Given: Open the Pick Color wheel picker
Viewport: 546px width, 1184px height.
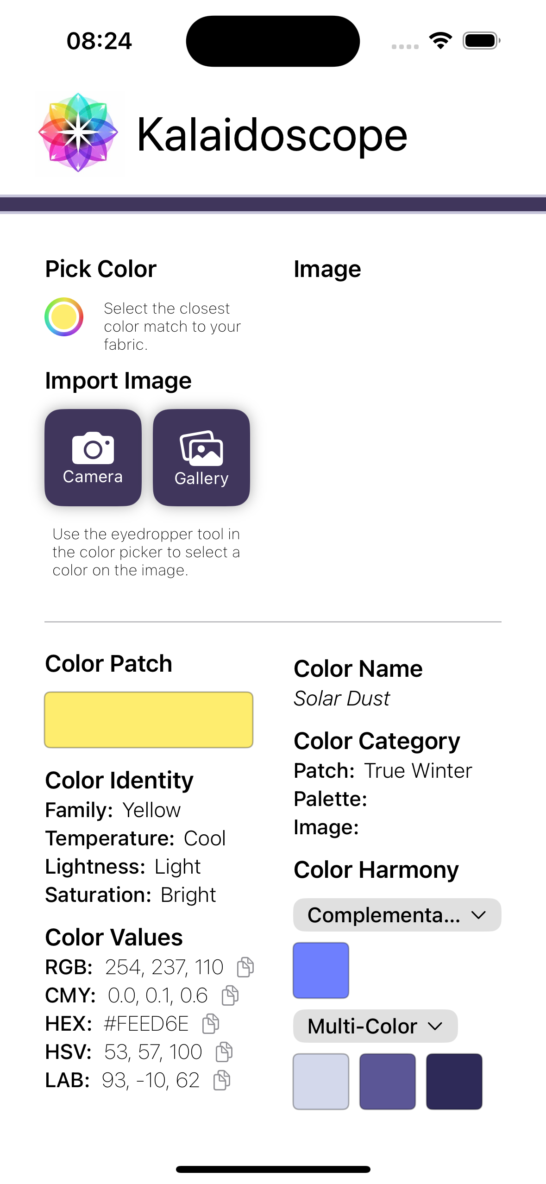Looking at the screenshot, I should pyautogui.click(x=64, y=317).
